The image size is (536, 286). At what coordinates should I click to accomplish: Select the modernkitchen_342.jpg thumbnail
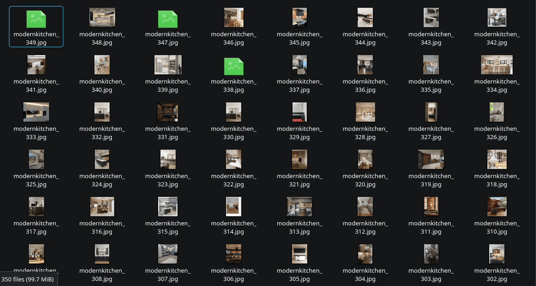point(497,17)
